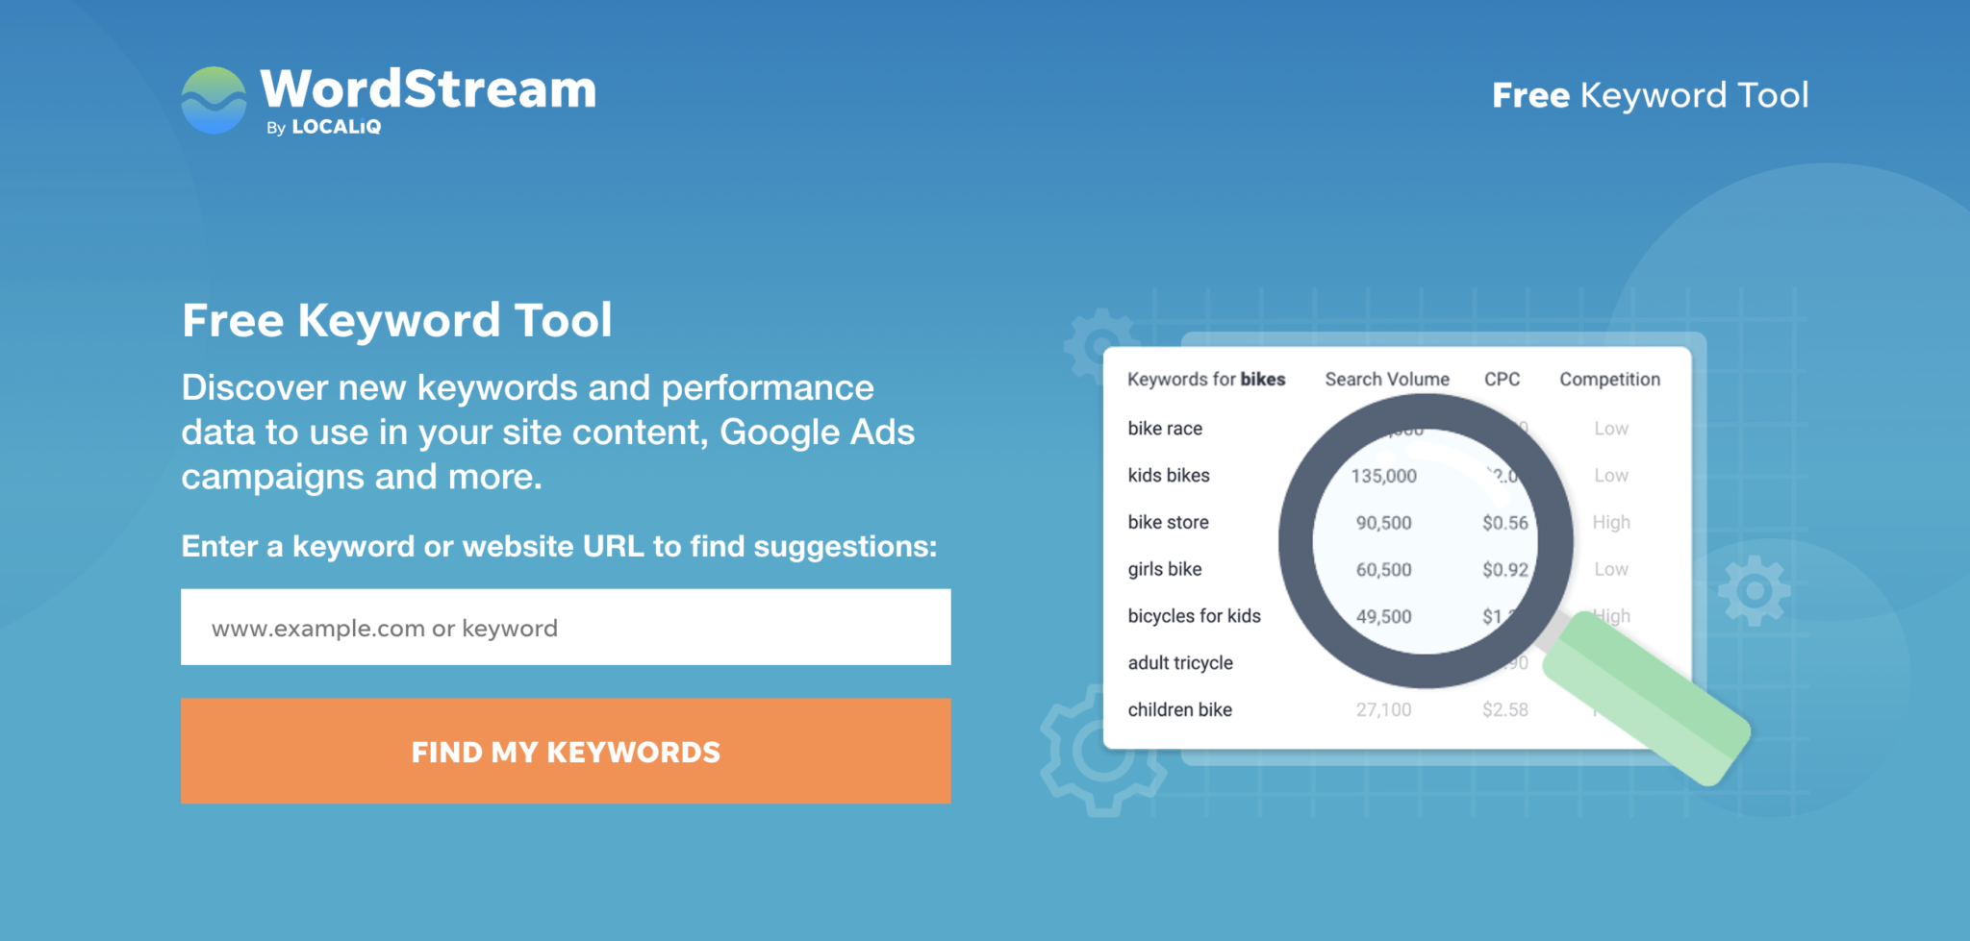Click the CPC column heading
Screen dimensions: 1970x941
click(1503, 379)
